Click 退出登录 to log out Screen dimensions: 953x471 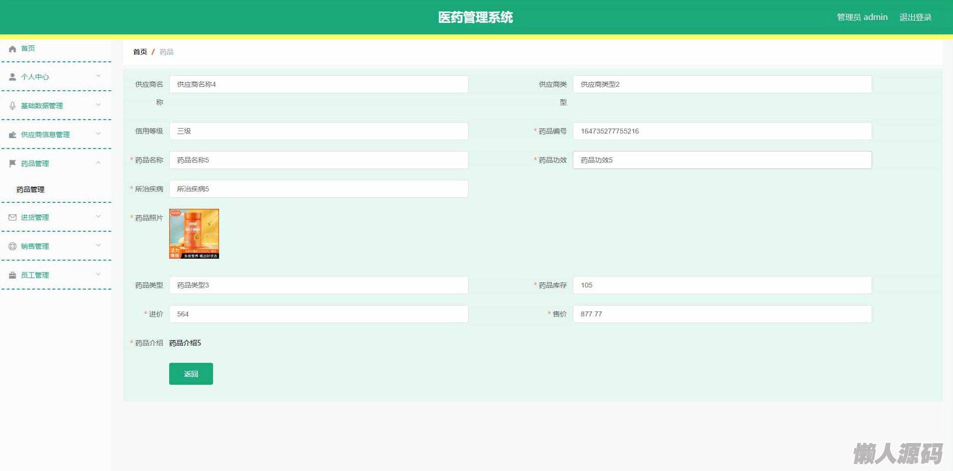tap(915, 17)
